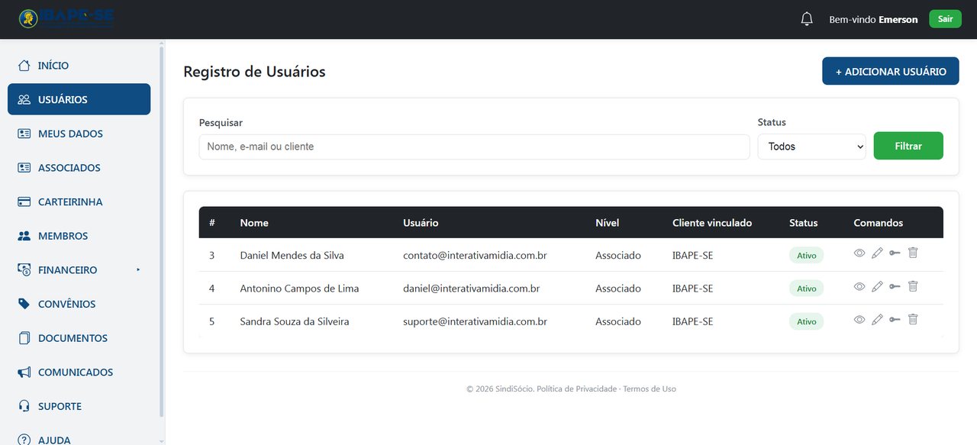Click the sidebar scrollbar down arrow
The height and width of the screenshot is (445, 977).
(x=161, y=440)
